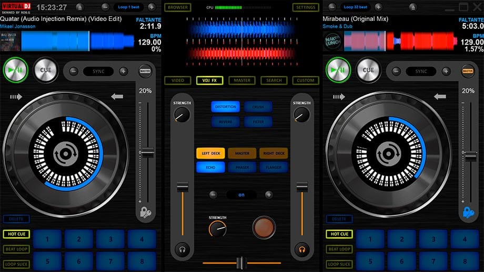Sync the right deck tempo
The height and width of the screenshot is (272, 484).
pyautogui.click(x=421, y=71)
